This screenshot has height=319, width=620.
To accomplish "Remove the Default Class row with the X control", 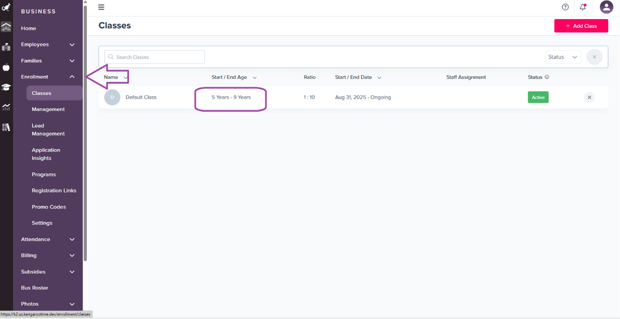I will (589, 97).
